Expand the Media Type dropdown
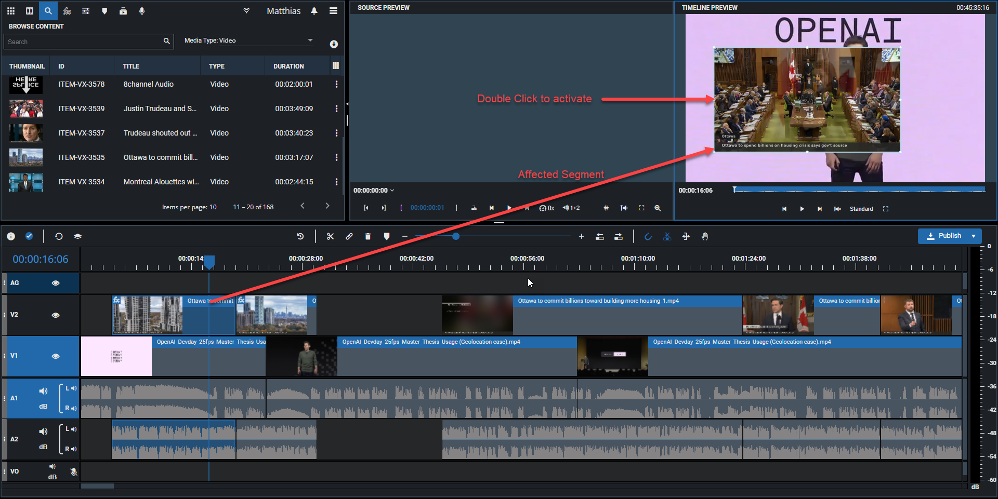The height and width of the screenshot is (499, 998). click(x=310, y=40)
